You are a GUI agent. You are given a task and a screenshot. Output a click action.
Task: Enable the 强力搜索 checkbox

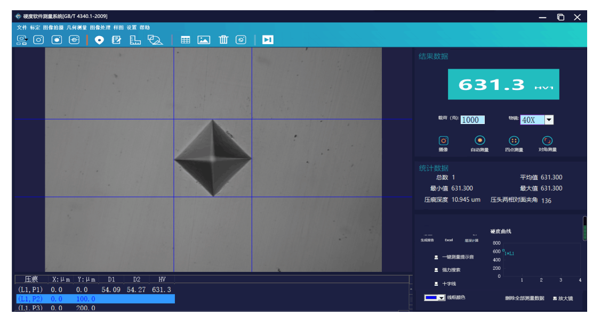tap(436, 270)
